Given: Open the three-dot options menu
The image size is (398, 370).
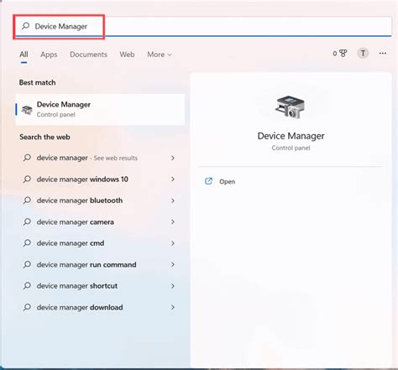Looking at the screenshot, I should pos(383,53).
